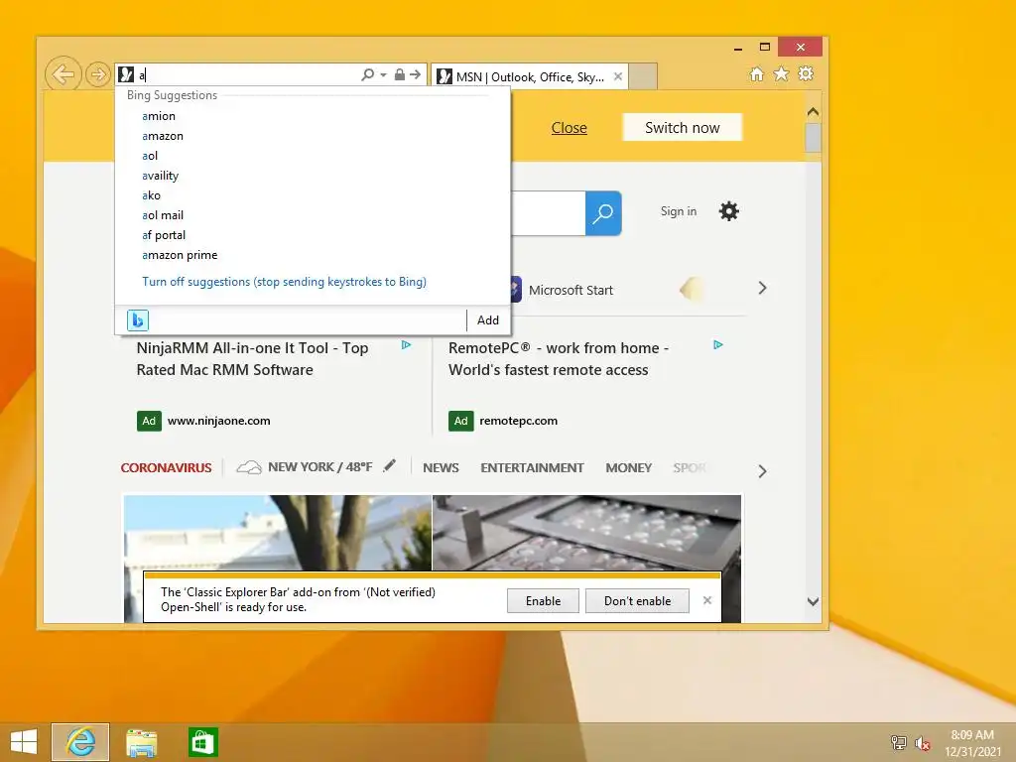Open the NEWS category
The height and width of the screenshot is (762, 1016).
pos(441,468)
